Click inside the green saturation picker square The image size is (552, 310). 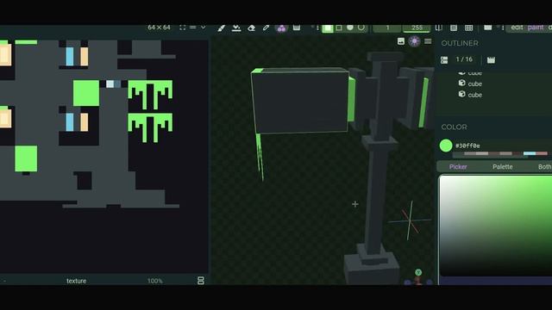(496, 225)
